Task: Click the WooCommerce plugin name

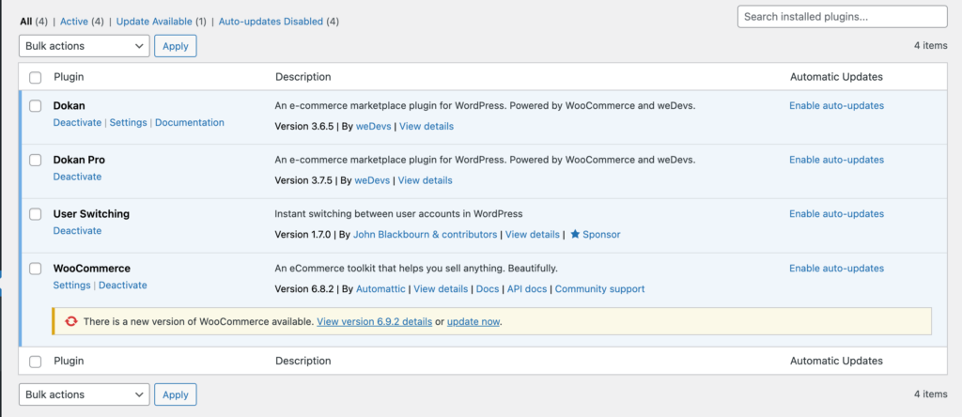Action: 92,268
